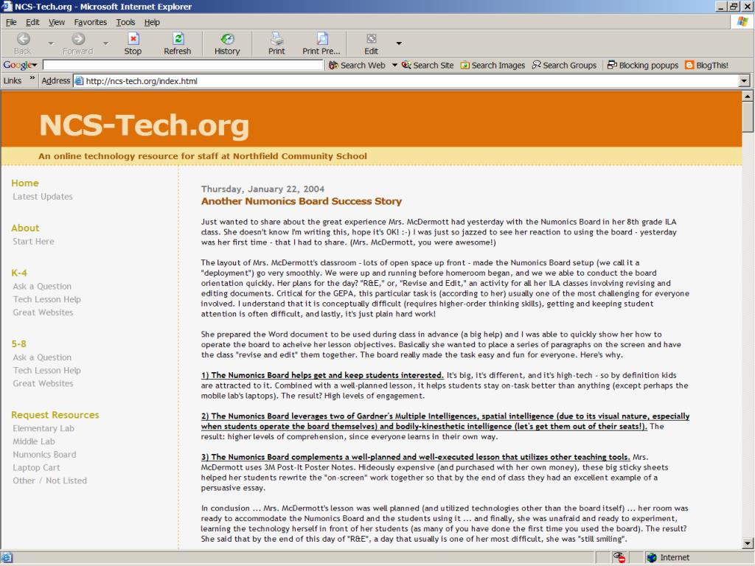Click the page icon in Address bar
This screenshot has height=566, width=755.
(x=79, y=81)
